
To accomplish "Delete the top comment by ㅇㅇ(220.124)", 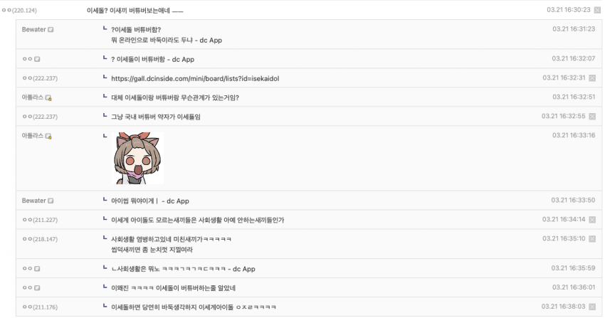I will [x=597, y=11].
